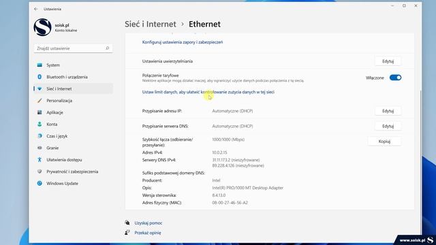Viewport: 436px width, 245px height.
Task: Open the Granie category
Action: pos(74,148)
